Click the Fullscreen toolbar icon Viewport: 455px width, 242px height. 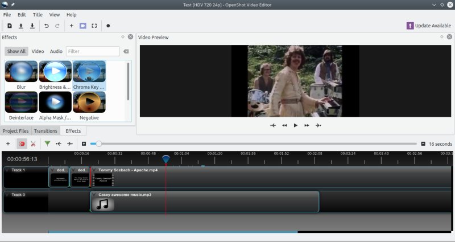(94, 26)
